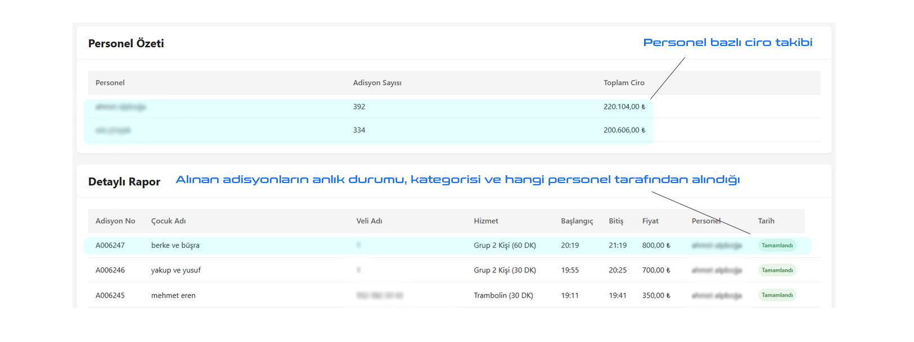Screen dimensions: 914x342
Task: Click the Tarih column header
Action: [766, 221]
